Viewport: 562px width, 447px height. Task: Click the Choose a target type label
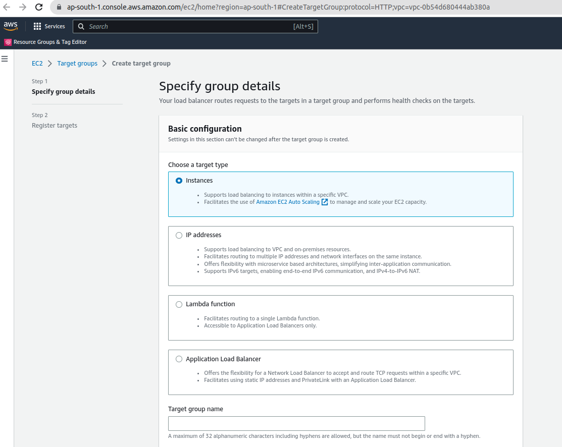tap(198, 165)
